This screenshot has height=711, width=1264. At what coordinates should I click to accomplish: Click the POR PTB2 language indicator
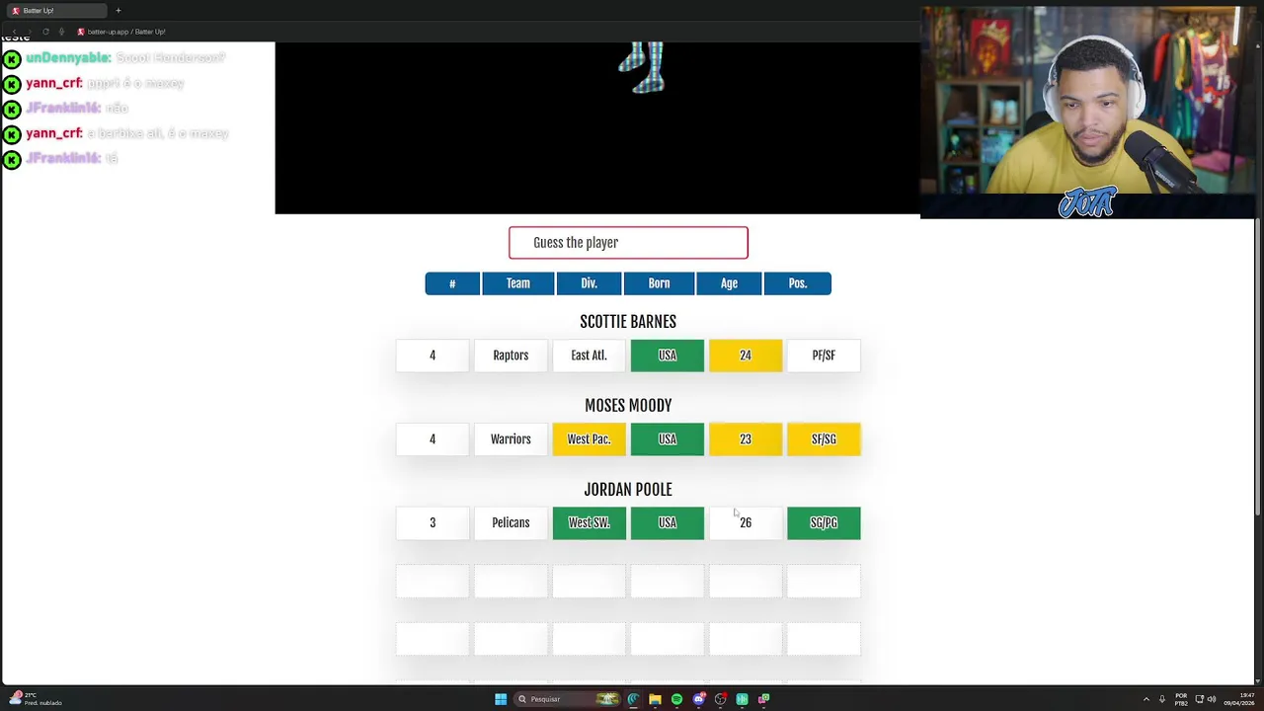(x=1181, y=699)
